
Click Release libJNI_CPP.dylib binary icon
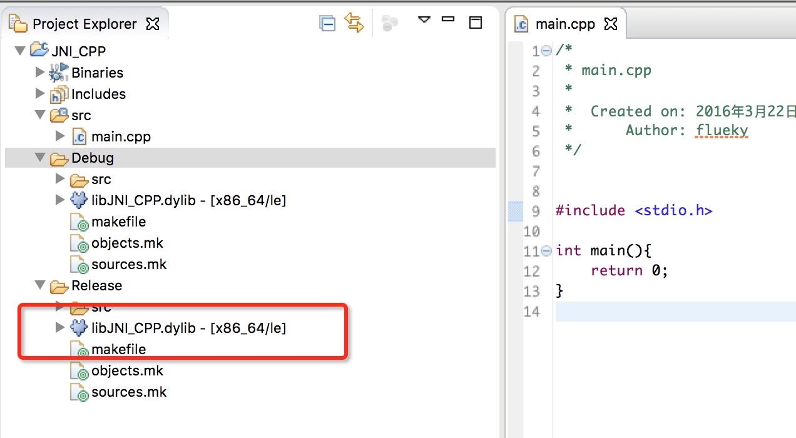[x=79, y=327]
